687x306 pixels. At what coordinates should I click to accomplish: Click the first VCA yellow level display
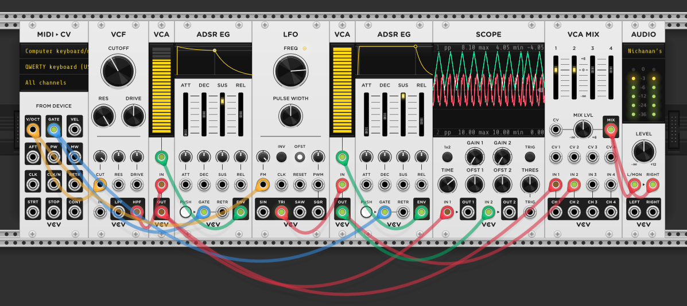pos(162,90)
